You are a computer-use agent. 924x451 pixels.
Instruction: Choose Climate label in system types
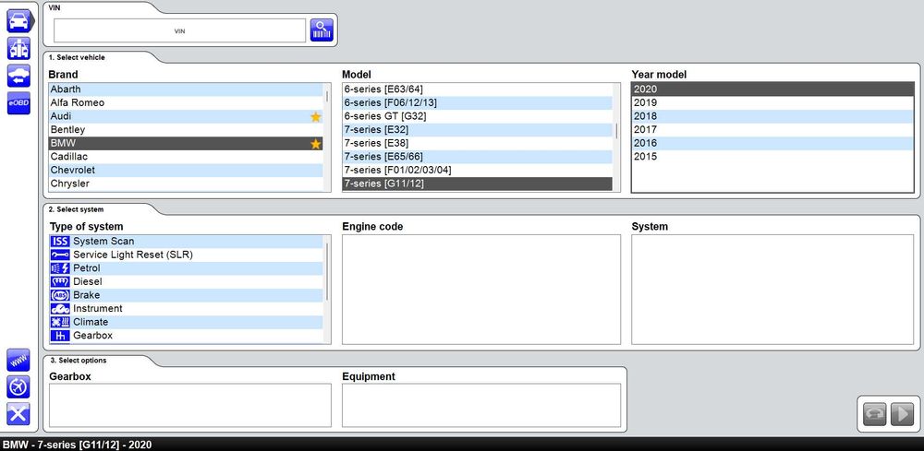click(x=91, y=322)
